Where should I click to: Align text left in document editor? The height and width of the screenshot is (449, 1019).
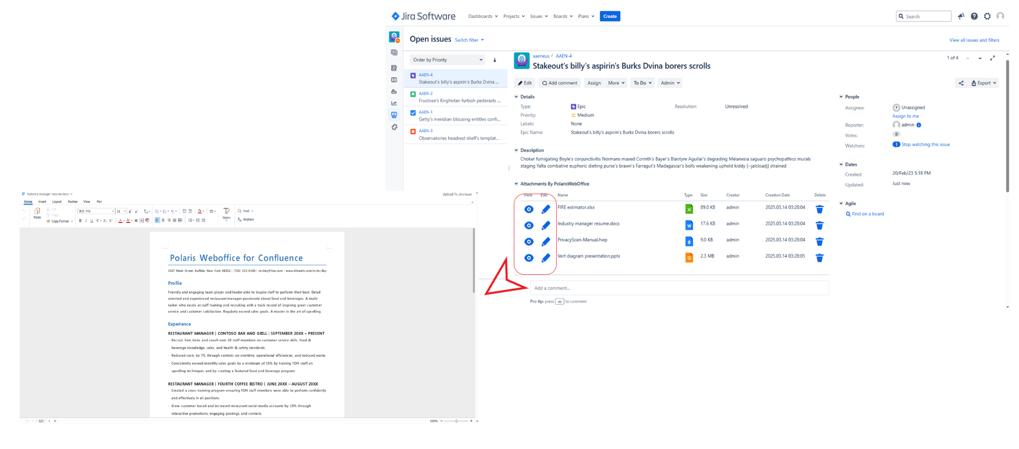coord(157,221)
